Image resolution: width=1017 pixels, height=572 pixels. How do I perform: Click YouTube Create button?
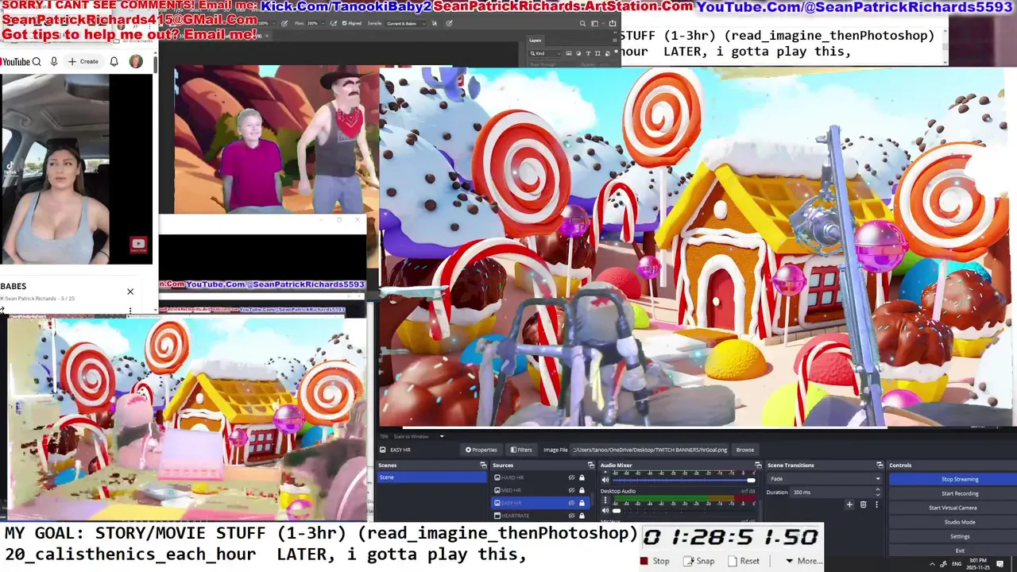pyautogui.click(x=83, y=61)
